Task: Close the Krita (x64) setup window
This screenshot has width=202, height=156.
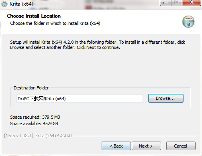Action: point(192,3)
